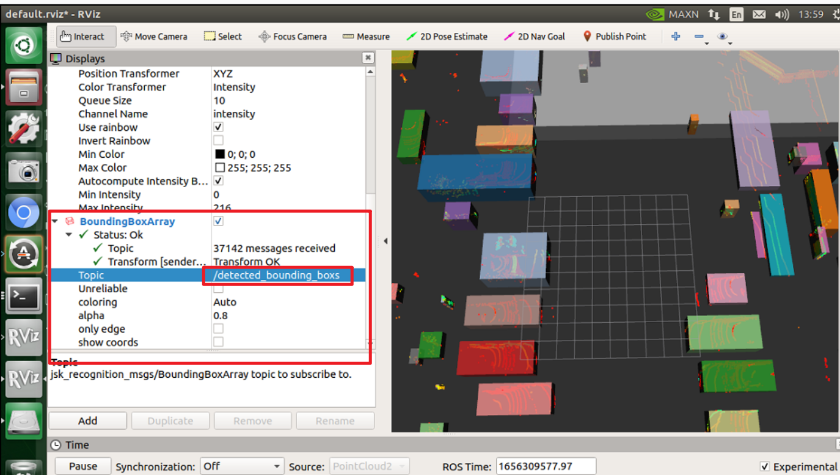Click the /detected_bounding_boxs topic field
840x475 pixels.
[x=277, y=275]
